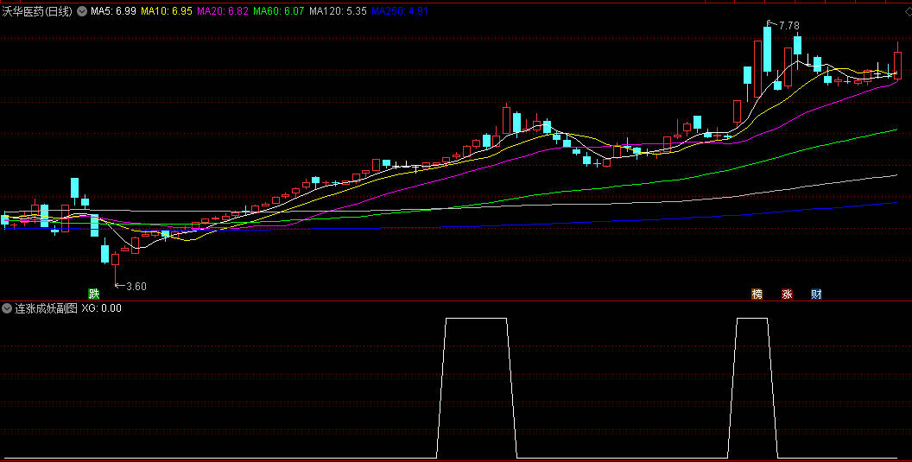The image size is (912, 462).
Task: Select the yellow MA10 label
Action: [167, 11]
